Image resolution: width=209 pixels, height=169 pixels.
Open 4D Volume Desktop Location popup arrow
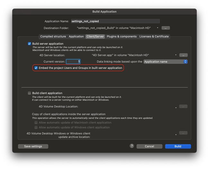(x=176, y=107)
